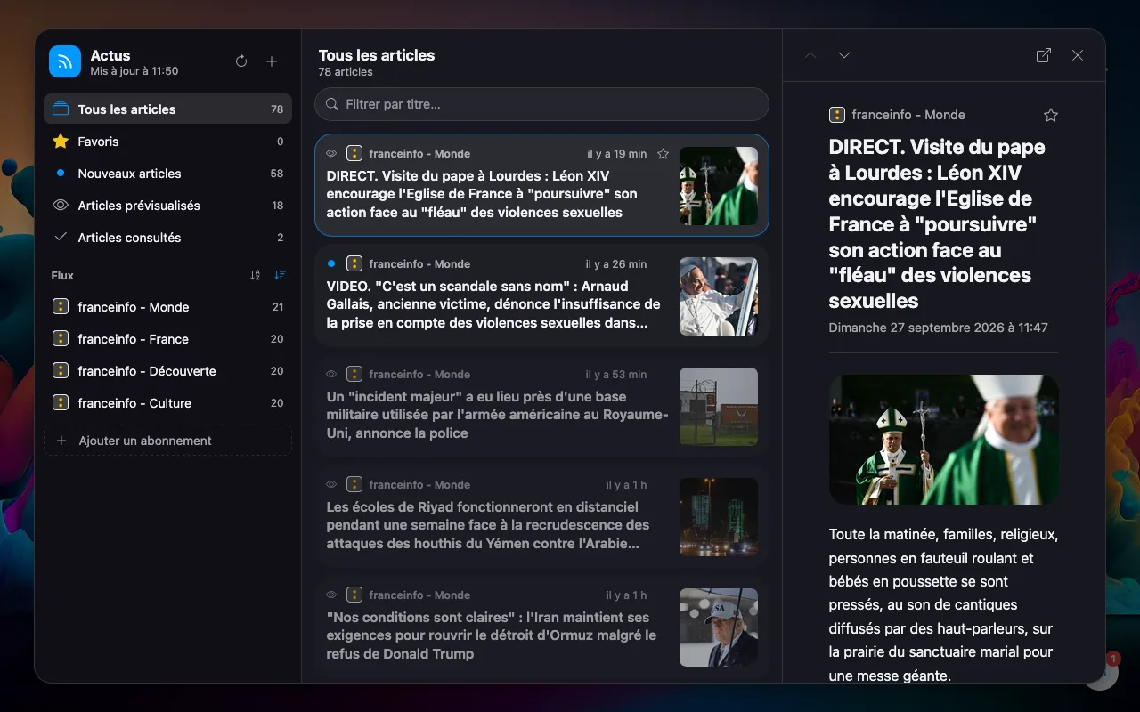Favorite the Lourdes article card star
Image resolution: width=1140 pixels, height=712 pixels.
(x=663, y=154)
